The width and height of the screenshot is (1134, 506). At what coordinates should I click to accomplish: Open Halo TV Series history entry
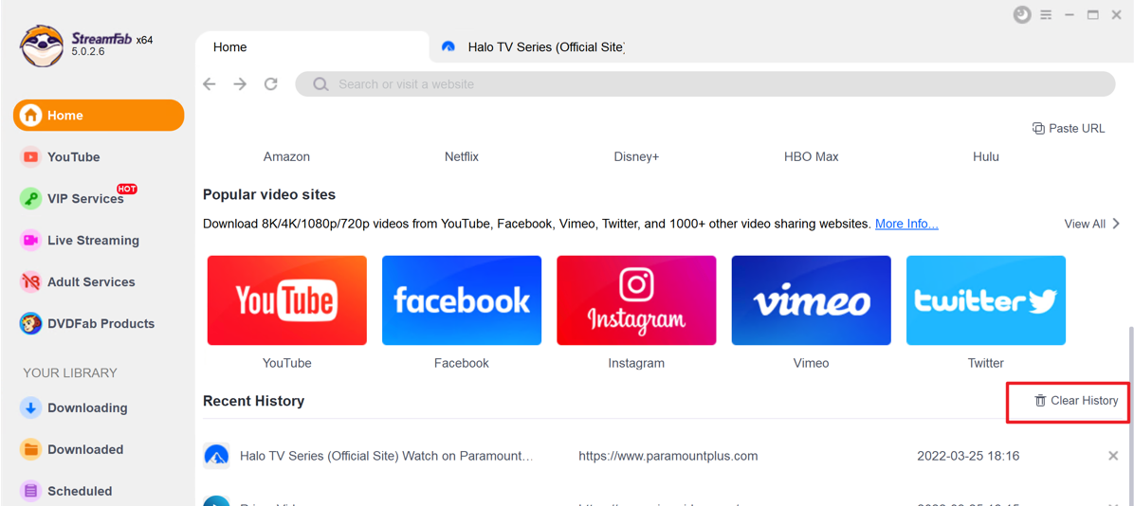tap(386, 456)
